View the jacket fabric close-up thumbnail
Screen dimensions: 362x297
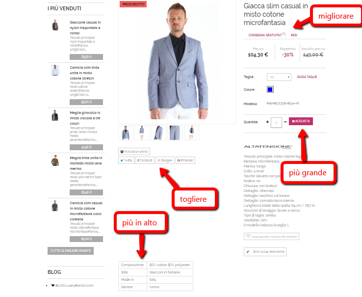coord(175,133)
